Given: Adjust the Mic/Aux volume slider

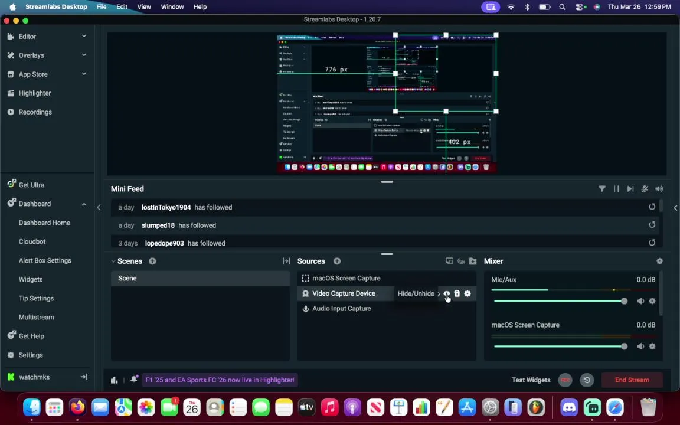Looking at the screenshot, I should pyautogui.click(x=560, y=301).
